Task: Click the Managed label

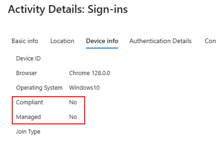Action: 28,117
